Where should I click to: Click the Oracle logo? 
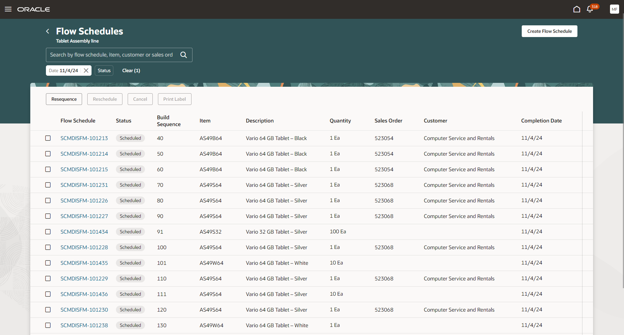34,9
